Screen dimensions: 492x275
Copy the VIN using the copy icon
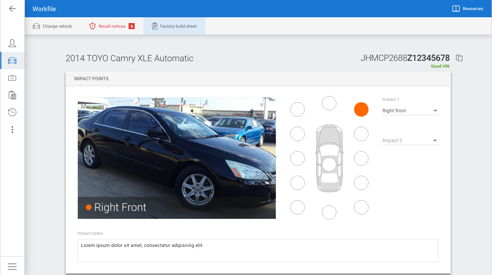[x=459, y=58]
